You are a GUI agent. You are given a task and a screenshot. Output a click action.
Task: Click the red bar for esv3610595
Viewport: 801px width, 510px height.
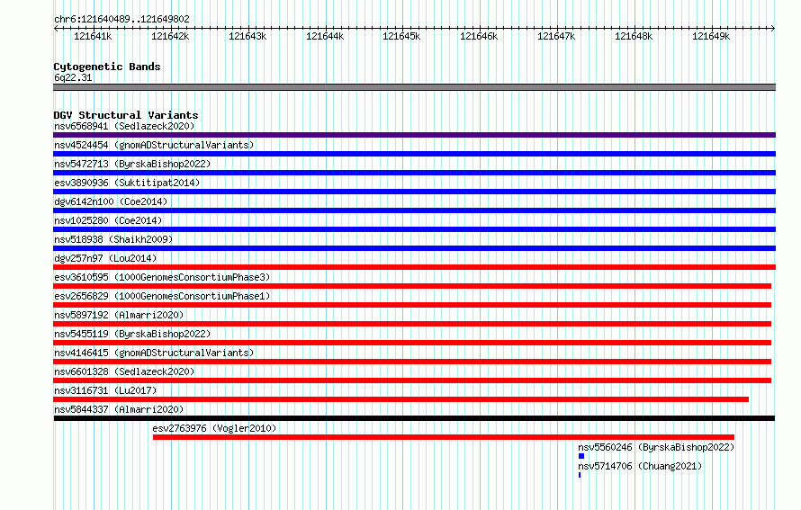(x=412, y=286)
